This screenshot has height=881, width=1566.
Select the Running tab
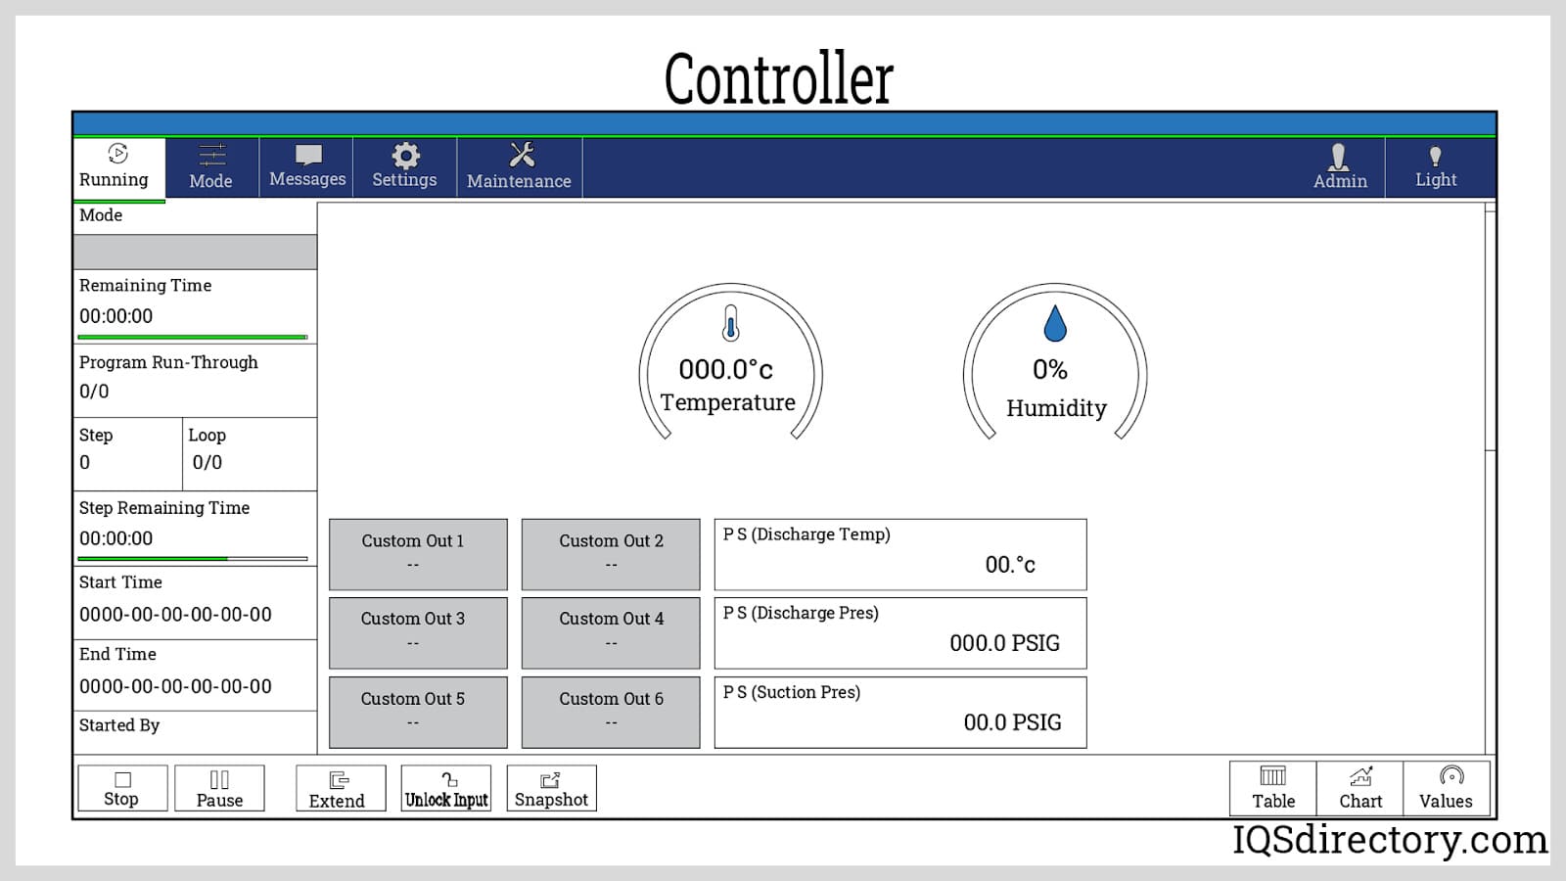115,166
